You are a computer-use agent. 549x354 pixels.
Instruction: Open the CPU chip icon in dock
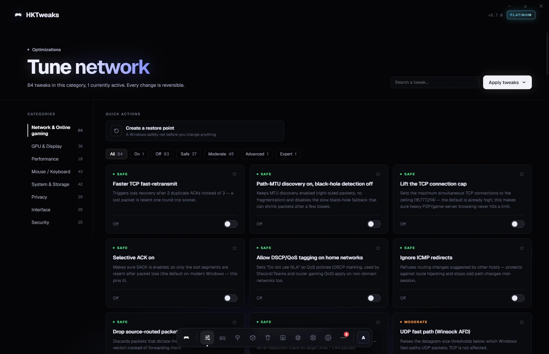[298, 338]
